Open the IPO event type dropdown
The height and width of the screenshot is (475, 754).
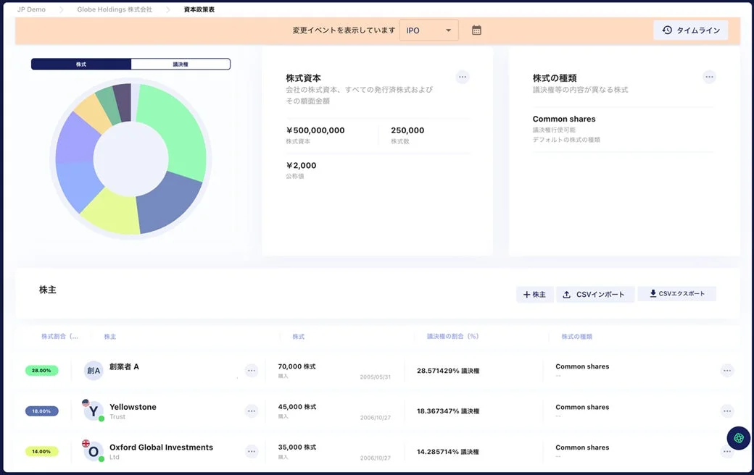[428, 30]
